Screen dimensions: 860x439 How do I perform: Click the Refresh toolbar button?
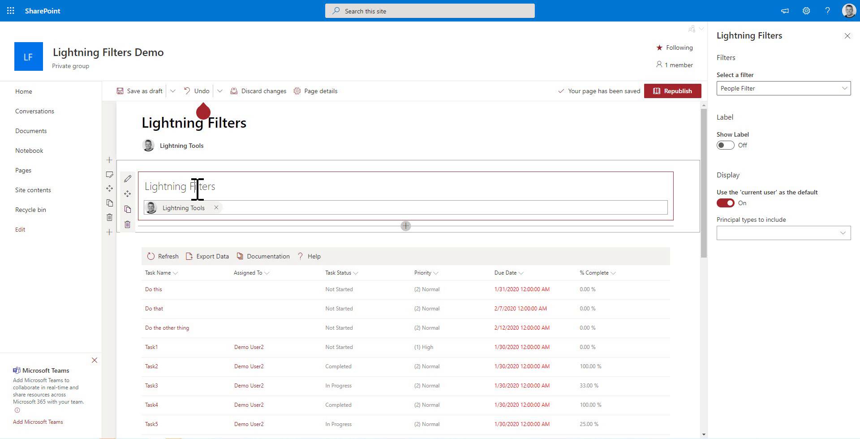coord(163,256)
